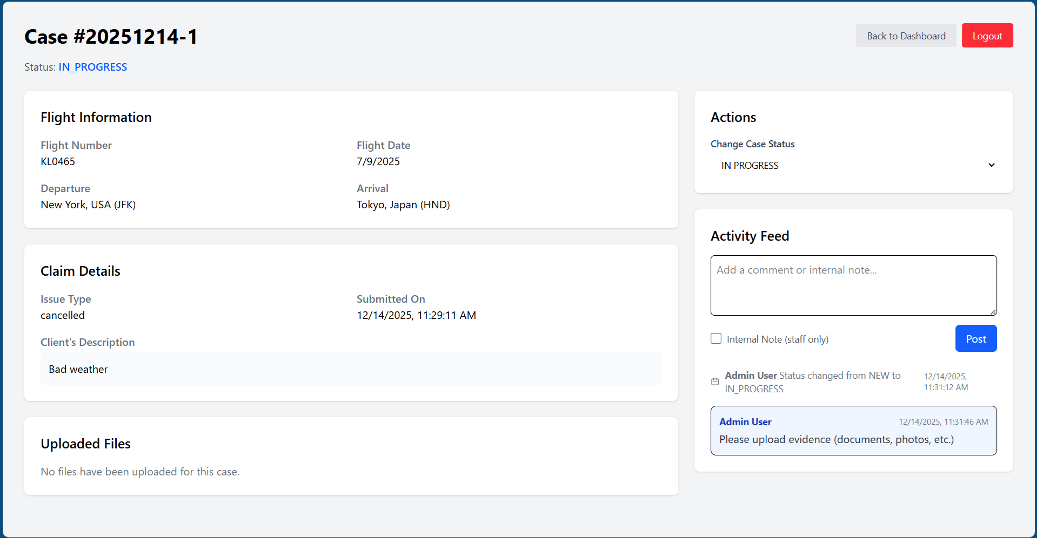
Task: Click the Internal Note (staff only) label
Action: click(777, 339)
